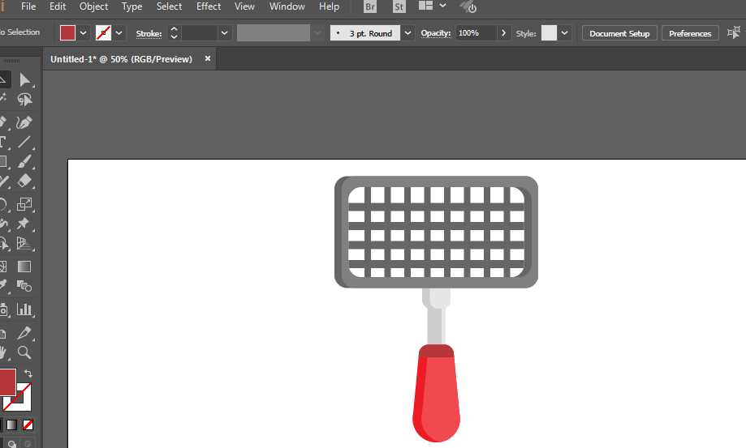This screenshot has height=448, width=746.
Task: Expand the fill color dropdown in control bar
Action: pos(83,33)
